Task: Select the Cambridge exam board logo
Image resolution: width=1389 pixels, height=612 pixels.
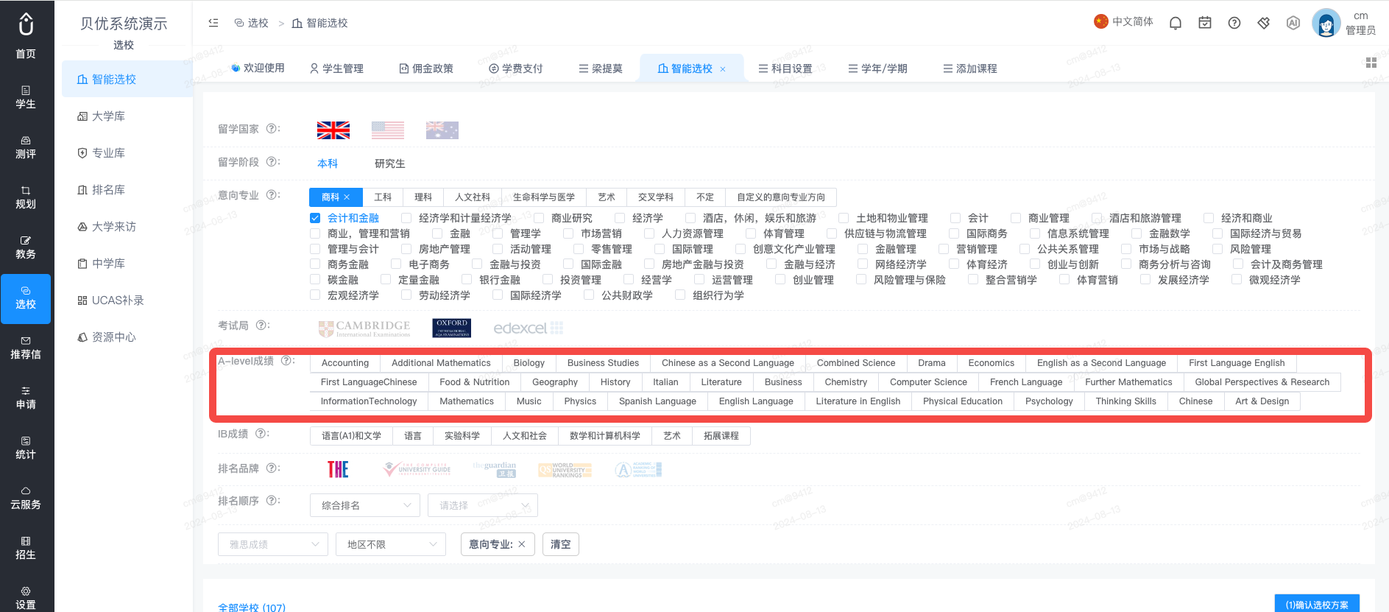Action: point(364,328)
